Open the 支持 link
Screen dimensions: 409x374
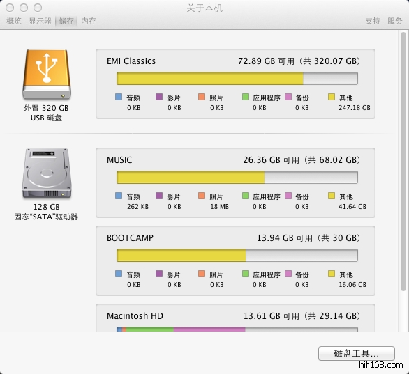[373, 21]
